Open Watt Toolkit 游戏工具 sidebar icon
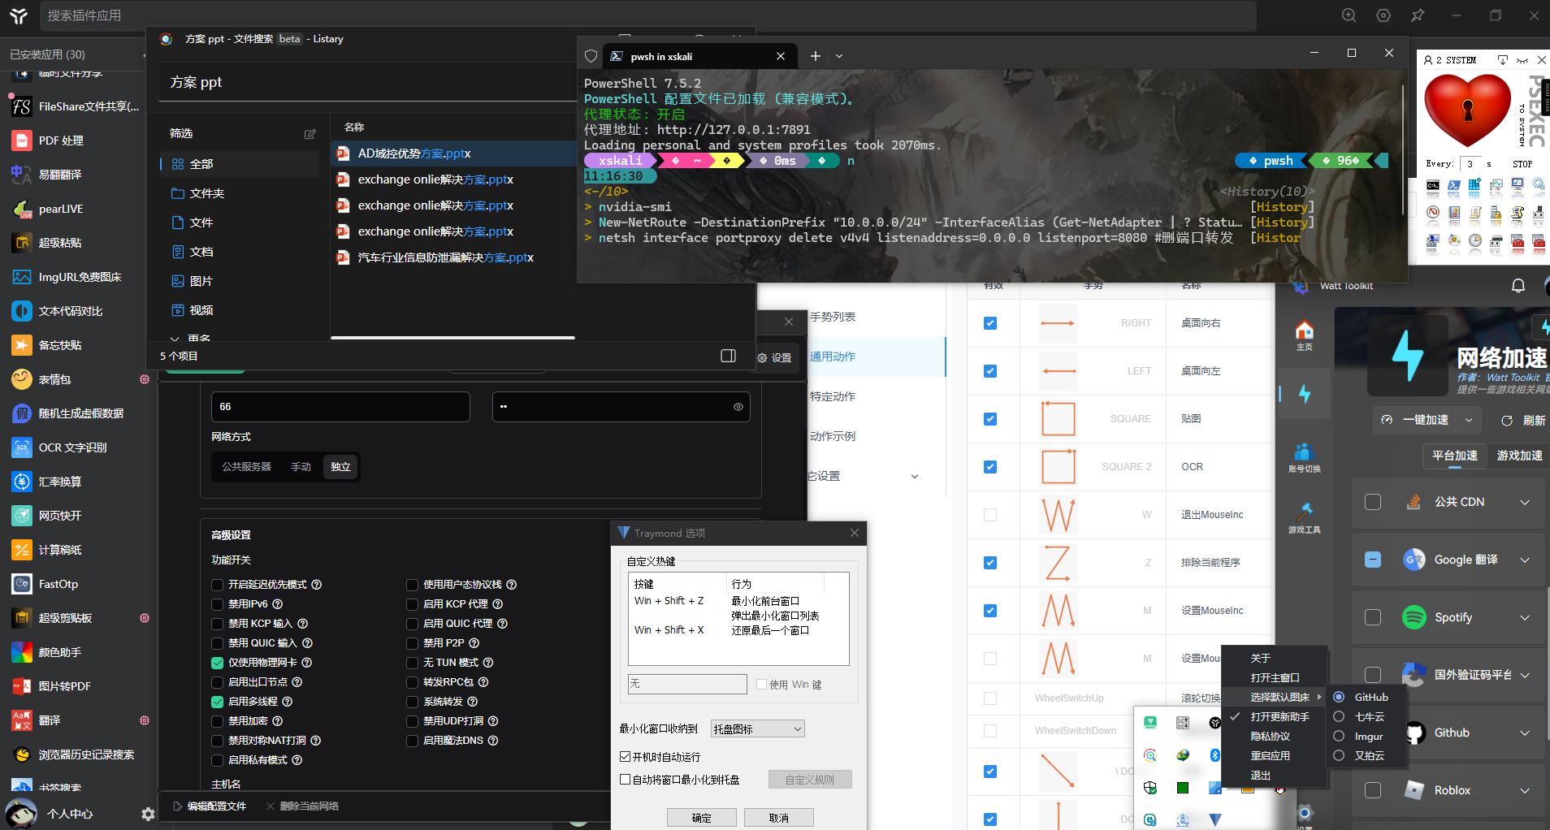Viewport: 1550px width, 830px height. point(1305,517)
